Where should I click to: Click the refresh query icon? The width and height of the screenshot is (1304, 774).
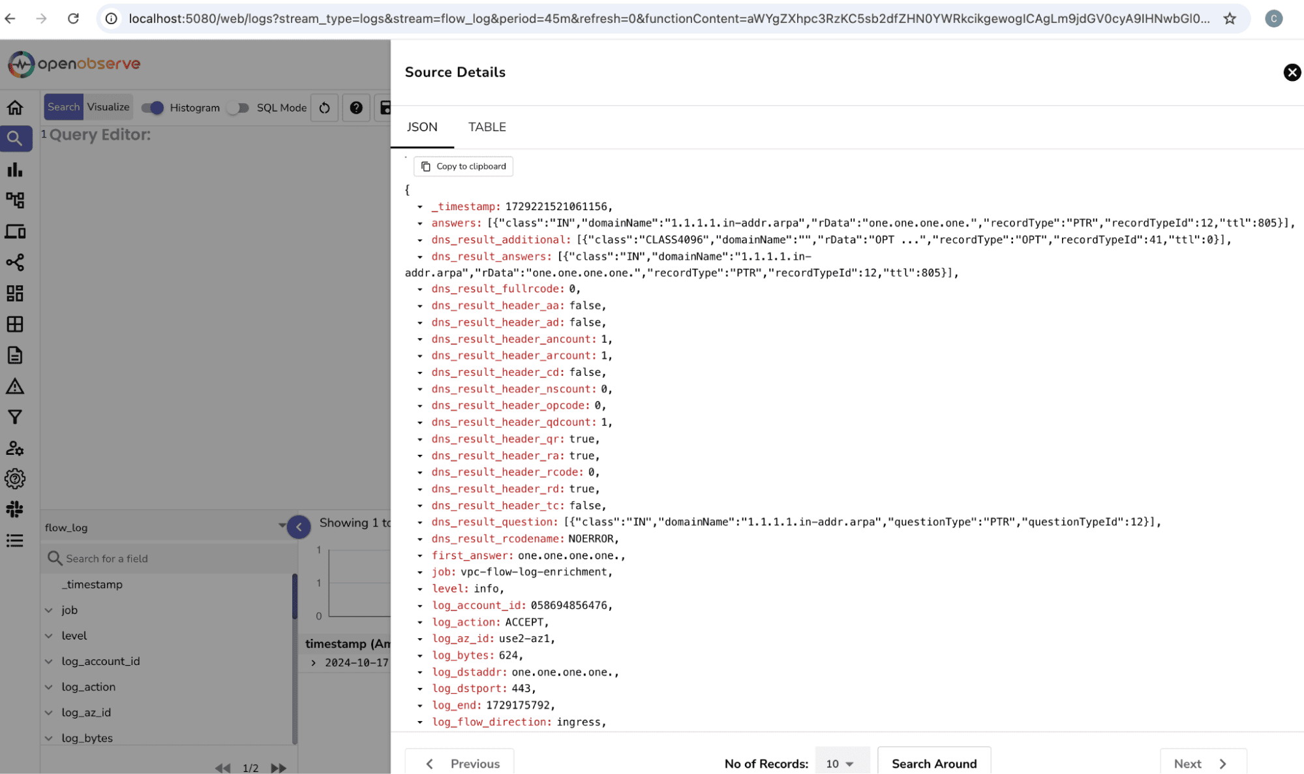tap(324, 108)
